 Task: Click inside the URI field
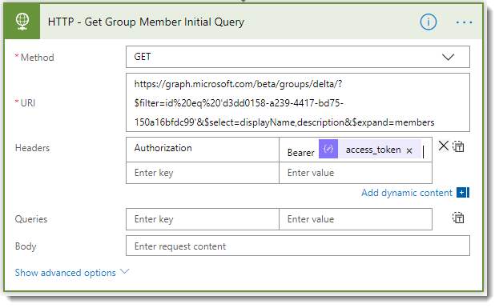[297, 102]
